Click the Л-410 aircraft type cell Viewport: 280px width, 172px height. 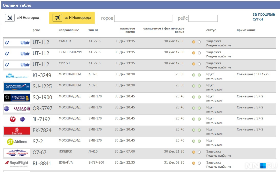pyautogui.click(x=93, y=151)
